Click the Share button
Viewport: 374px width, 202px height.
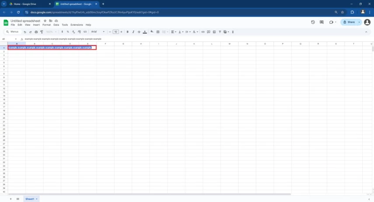349,22
